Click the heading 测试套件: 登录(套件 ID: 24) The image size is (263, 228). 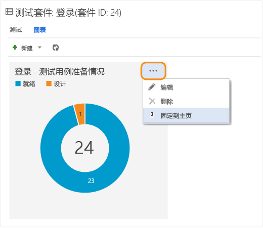[68, 13]
